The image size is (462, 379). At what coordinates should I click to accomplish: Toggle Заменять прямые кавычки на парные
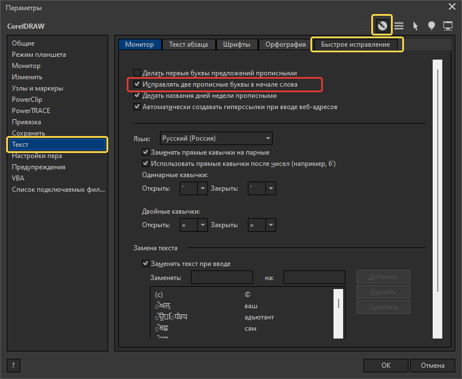tap(145, 152)
